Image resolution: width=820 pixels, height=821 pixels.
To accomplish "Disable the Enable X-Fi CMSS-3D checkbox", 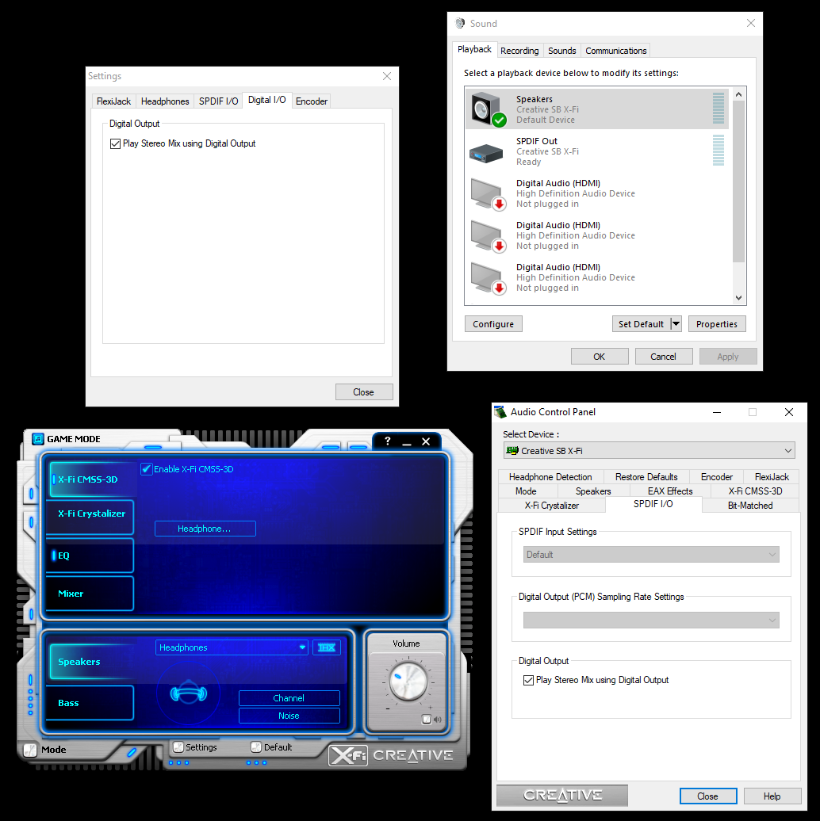I will (x=147, y=469).
